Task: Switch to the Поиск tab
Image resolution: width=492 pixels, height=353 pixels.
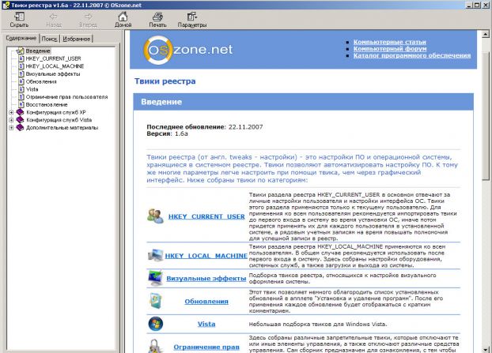Action: click(x=49, y=38)
